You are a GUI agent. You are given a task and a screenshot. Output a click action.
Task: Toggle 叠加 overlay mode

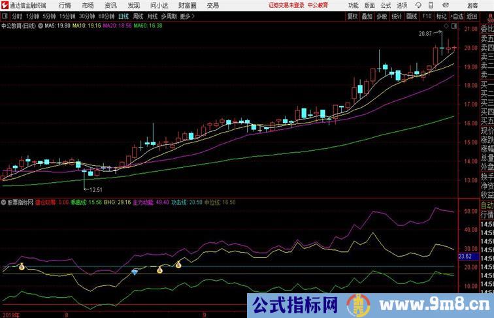pyautogui.click(x=367, y=16)
